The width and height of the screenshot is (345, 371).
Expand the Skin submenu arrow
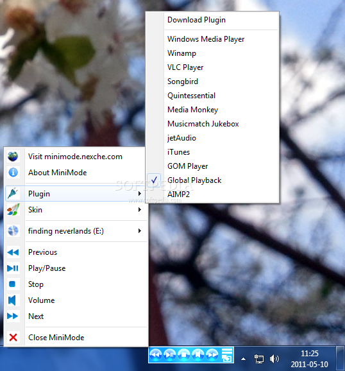pyautogui.click(x=140, y=210)
